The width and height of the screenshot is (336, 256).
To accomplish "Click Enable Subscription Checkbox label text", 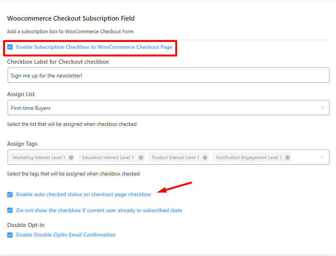I will click(x=94, y=47).
